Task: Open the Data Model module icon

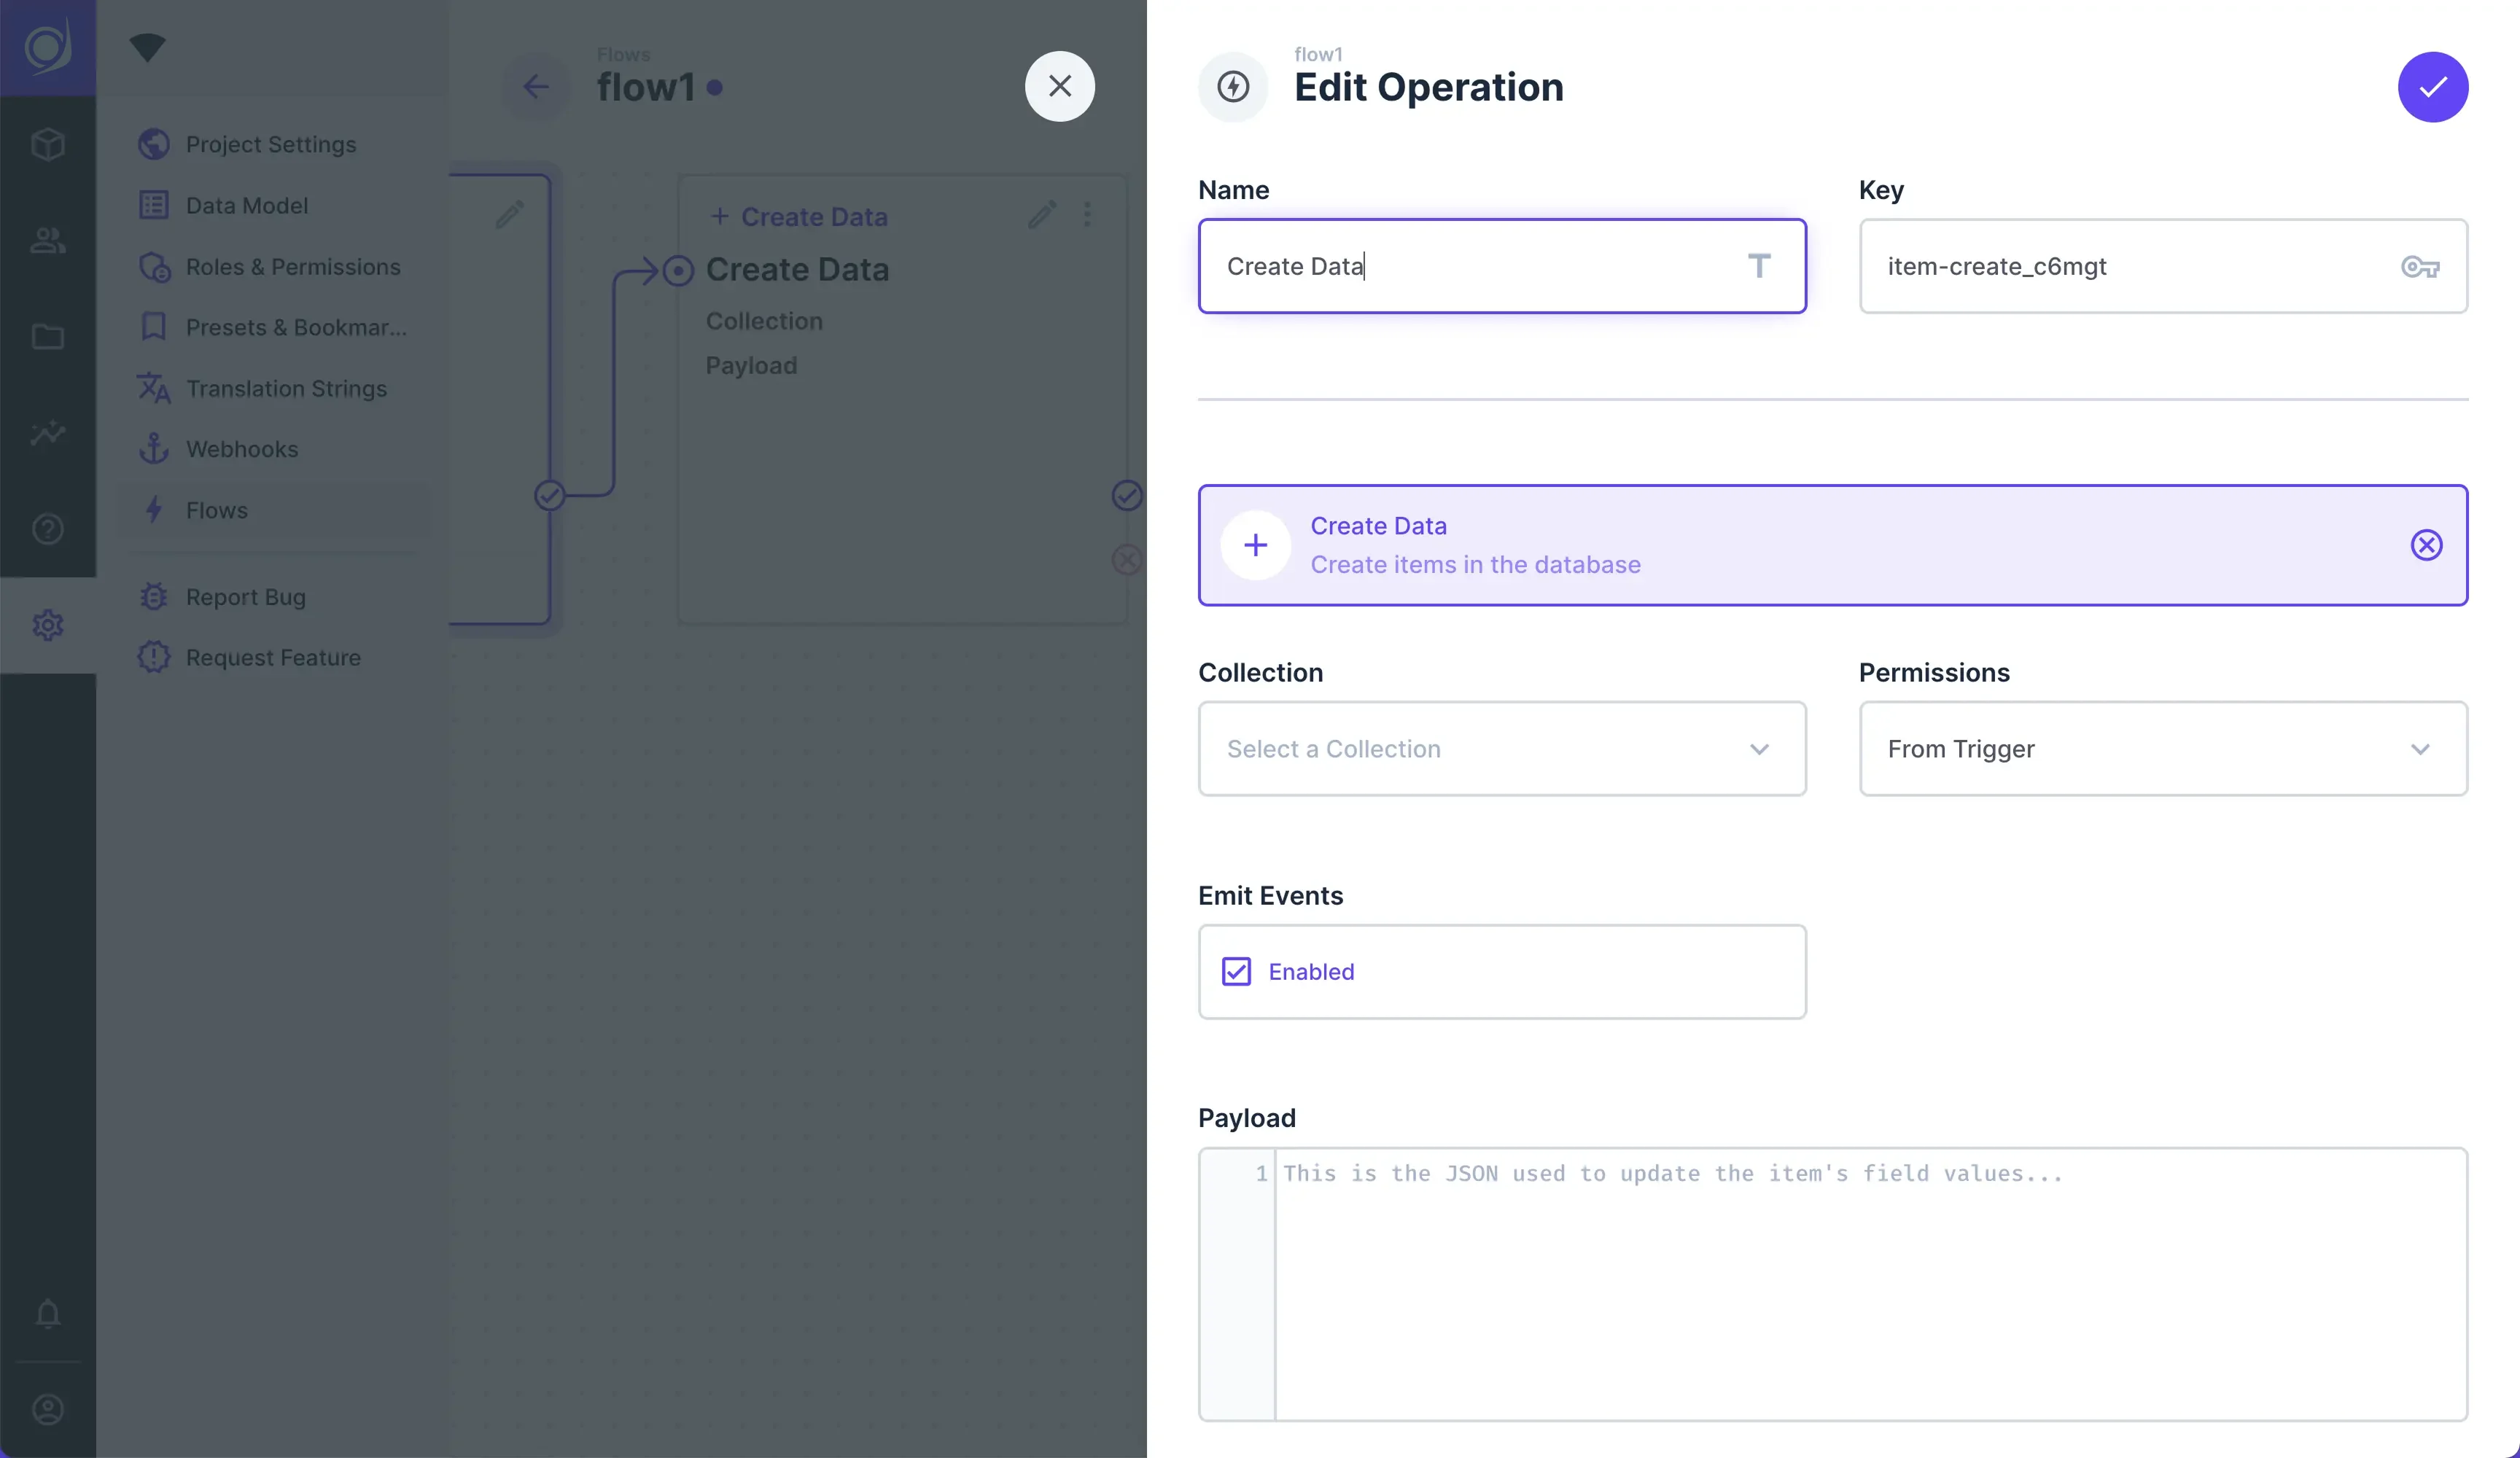Action: tap(47, 144)
